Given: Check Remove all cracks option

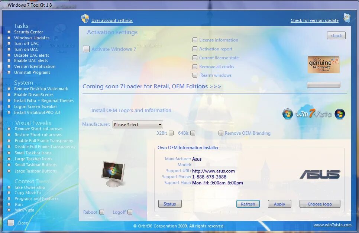Looking at the screenshot, I should [195, 67].
